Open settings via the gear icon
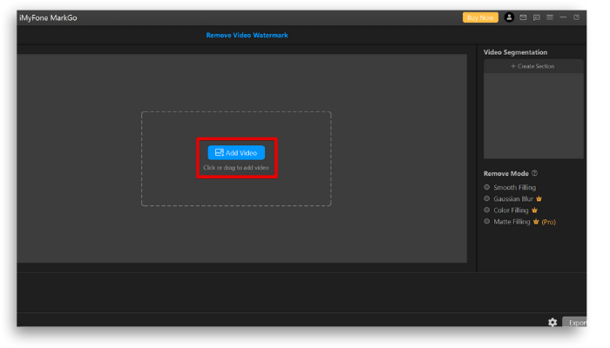610x348 pixels. tap(552, 322)
